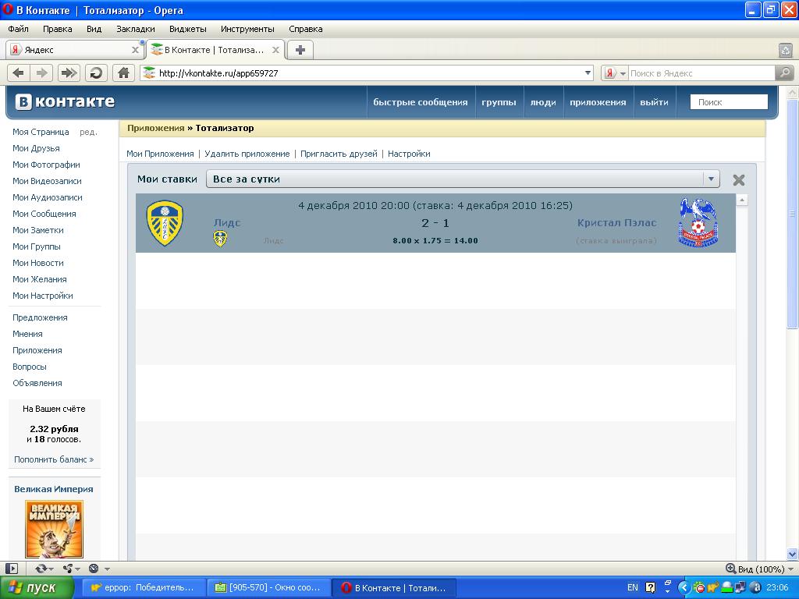799x599 pixels.
Task: Click Приложения in the breadcrumb
Action: click(156, 129)
